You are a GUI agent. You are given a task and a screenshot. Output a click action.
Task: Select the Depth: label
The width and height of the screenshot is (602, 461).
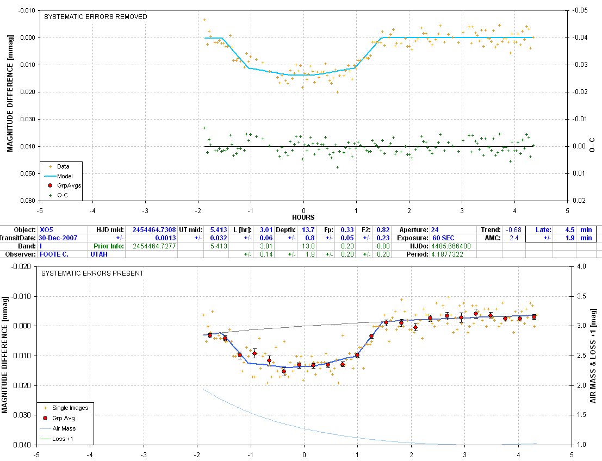(x=286, y=230)
